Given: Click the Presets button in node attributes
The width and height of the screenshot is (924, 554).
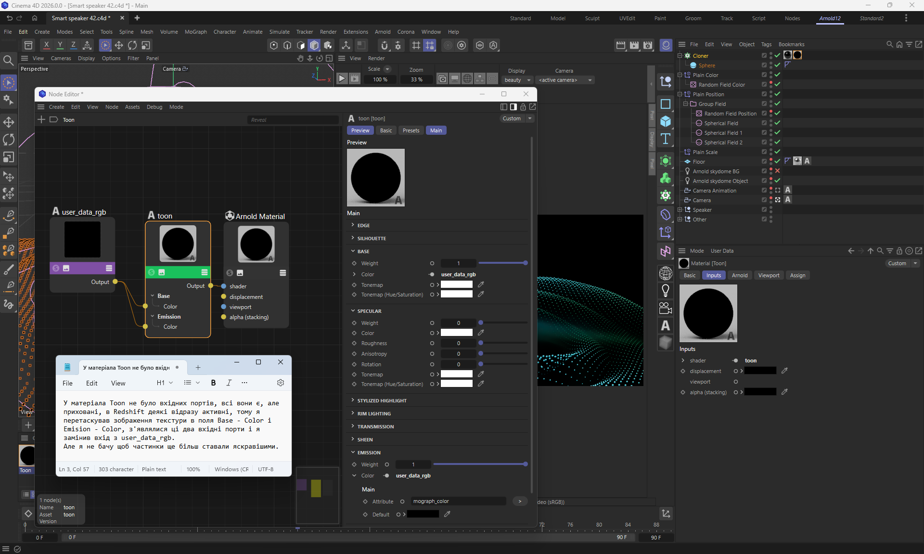Looking at the screenshot, I should pos(411,130).
